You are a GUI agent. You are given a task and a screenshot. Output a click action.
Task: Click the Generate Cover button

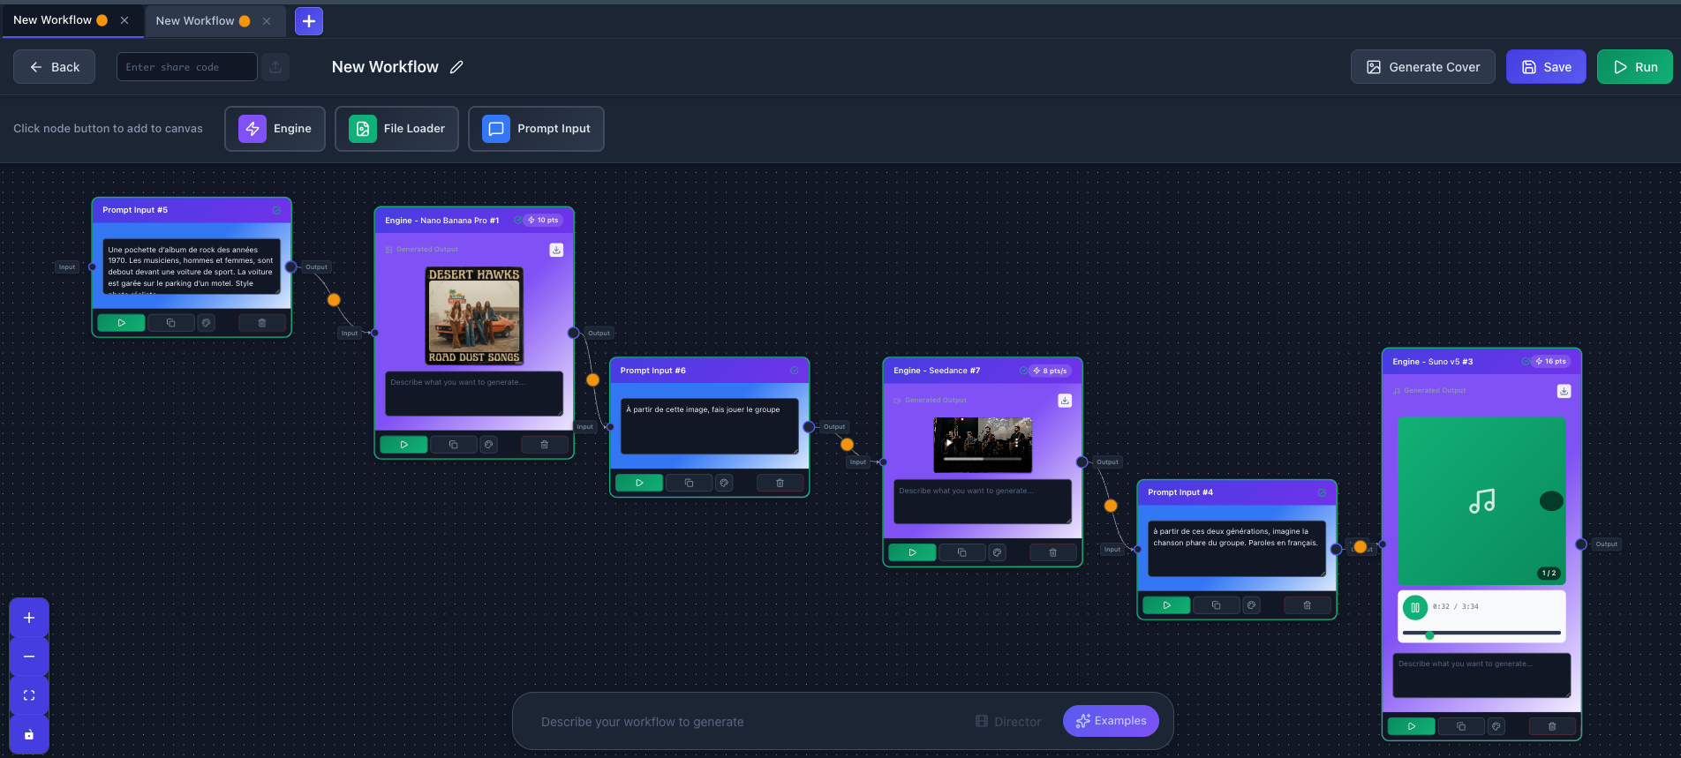coord(1422,67)
